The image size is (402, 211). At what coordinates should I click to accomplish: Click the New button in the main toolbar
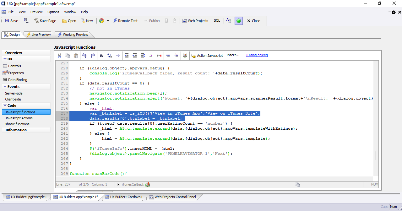pos(87,21)
